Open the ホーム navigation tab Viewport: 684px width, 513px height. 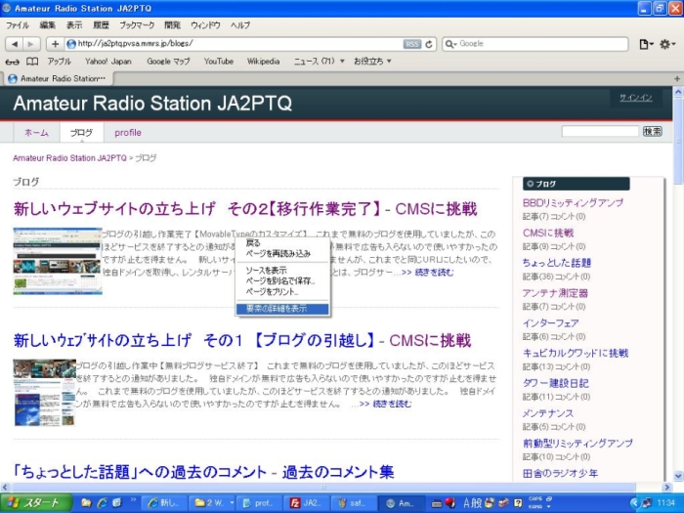pyautogui.click(x=36, y=133)
